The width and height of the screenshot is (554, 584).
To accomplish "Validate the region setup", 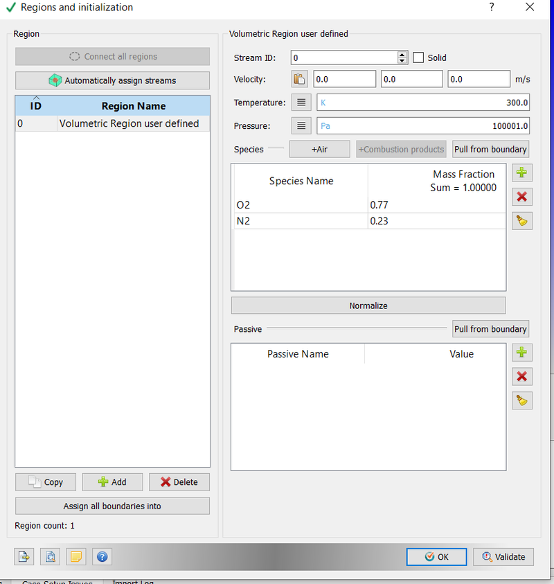I will (503, 556).
